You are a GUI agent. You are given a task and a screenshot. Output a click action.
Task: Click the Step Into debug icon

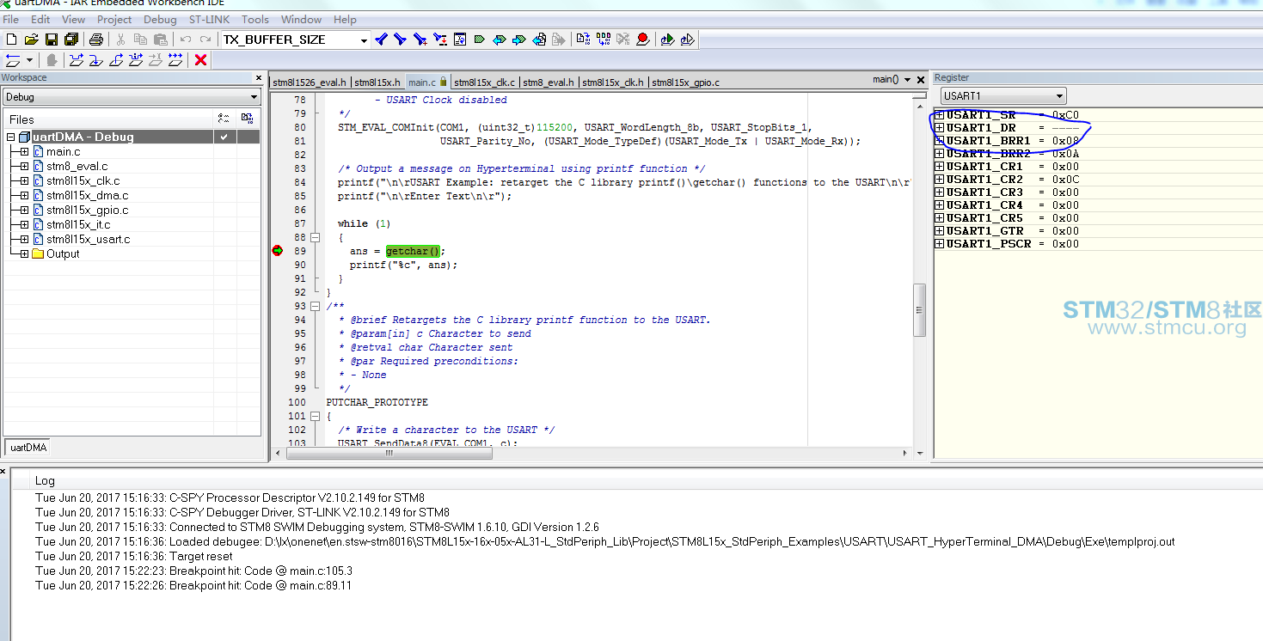[x=96, y=60]
